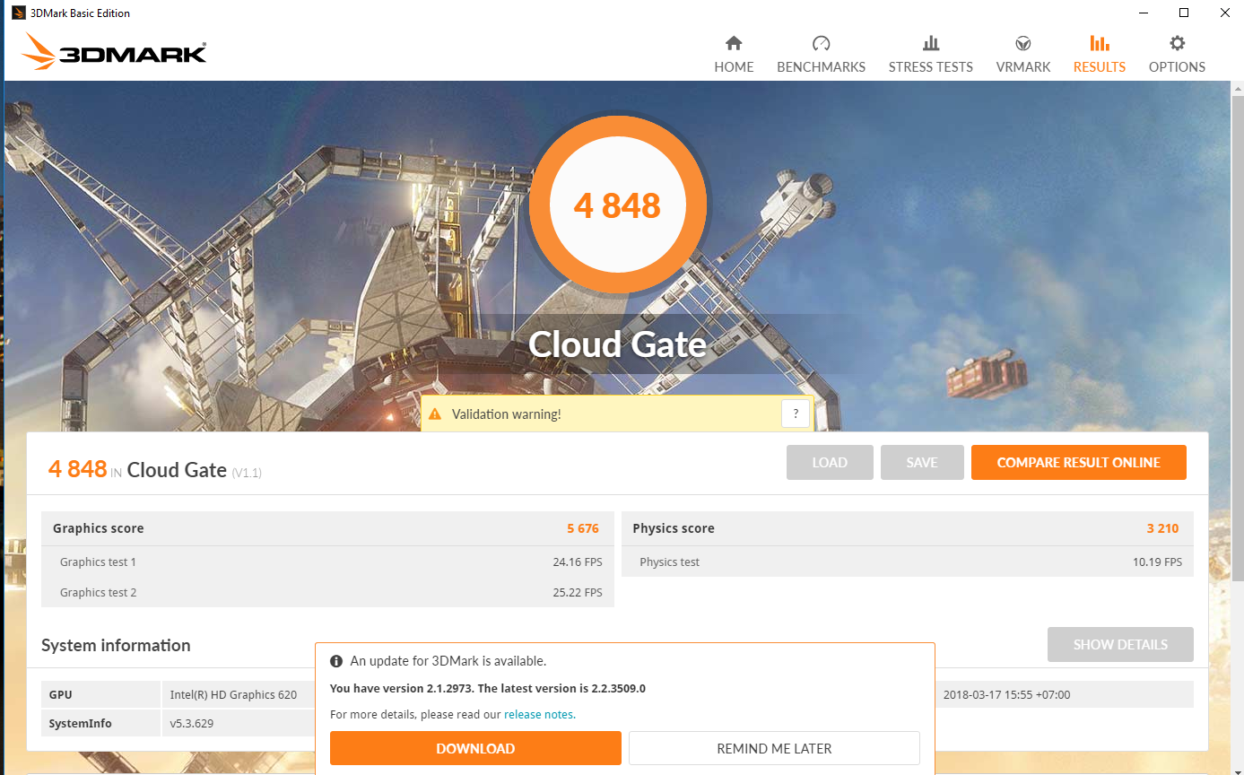
Task: Click the Results orange bars icon
Action: (1100, 43)
